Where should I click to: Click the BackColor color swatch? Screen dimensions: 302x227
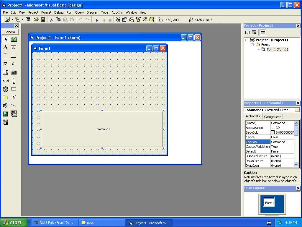pos(273,132)
